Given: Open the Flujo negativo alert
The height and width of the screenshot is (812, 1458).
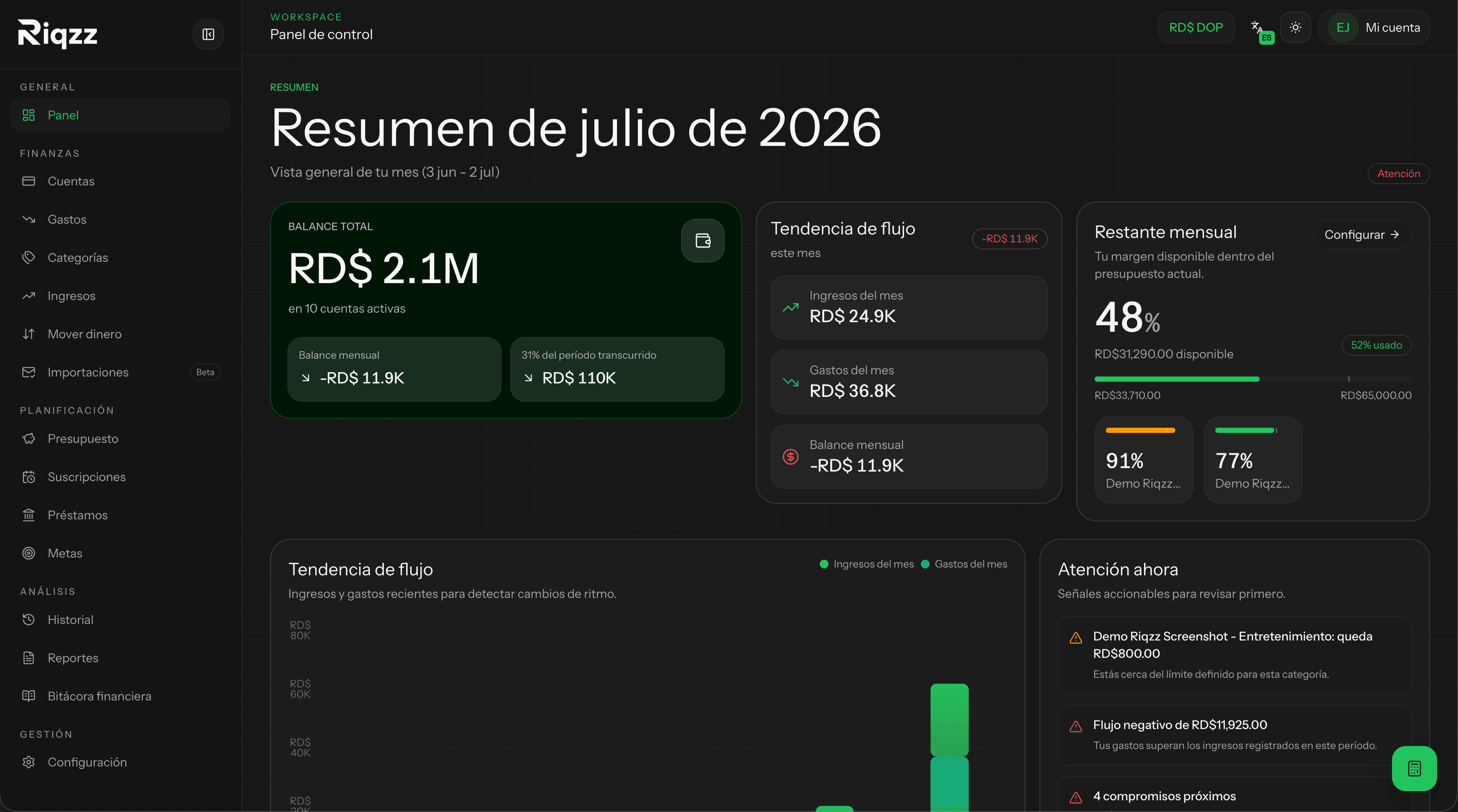Looking at the screenshot, I should 1234,734.
